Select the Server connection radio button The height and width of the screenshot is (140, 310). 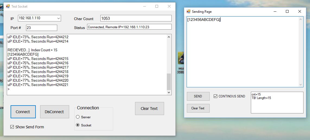coord(78,117)
